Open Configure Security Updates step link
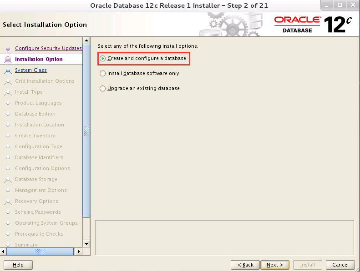360x272 pixels. tap(48, 48)
